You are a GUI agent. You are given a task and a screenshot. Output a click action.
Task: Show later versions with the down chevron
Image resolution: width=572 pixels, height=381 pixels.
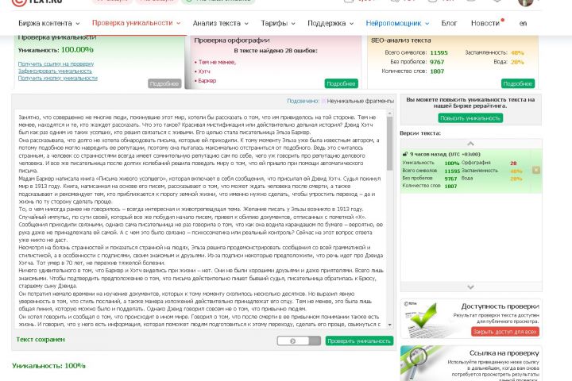[470, 287]
